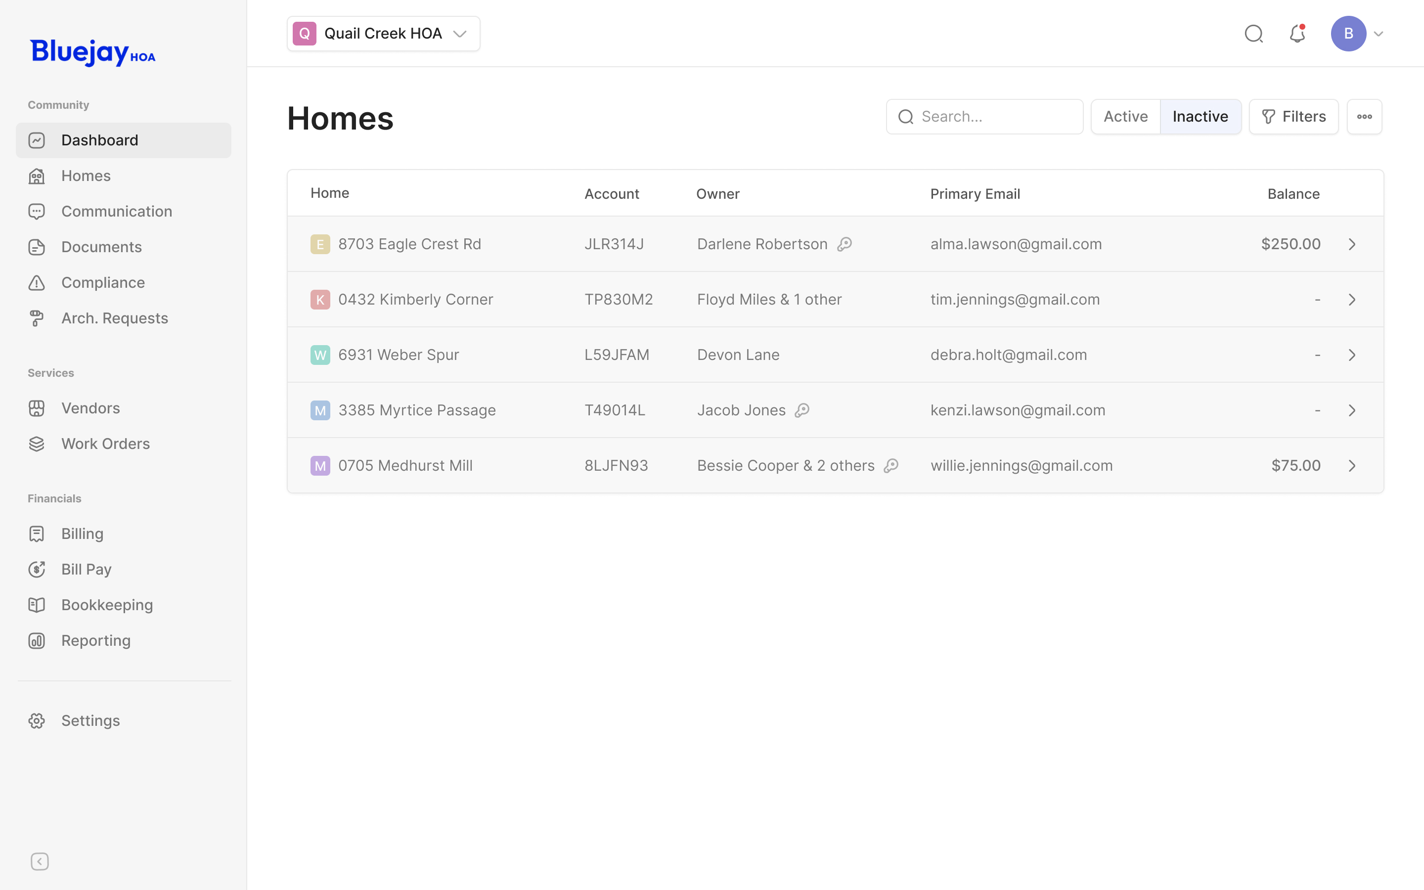Go to Work Orders in sidebar
The height and width of the screenshot is (890, 1424).
pyautogui.click(x=105, y=444)
